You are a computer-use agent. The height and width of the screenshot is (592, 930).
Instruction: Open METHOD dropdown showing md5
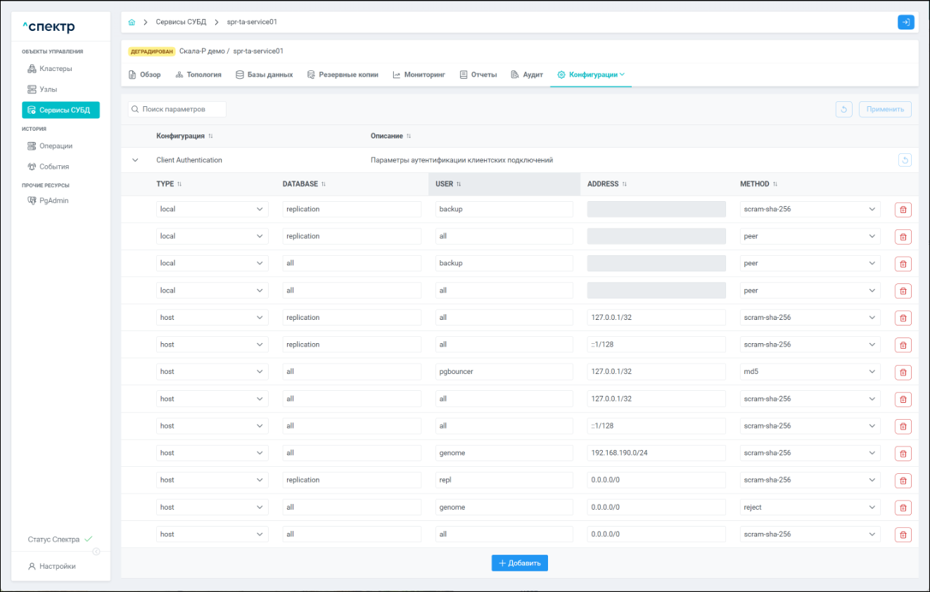pyautogui.click(x=810, y=372)
